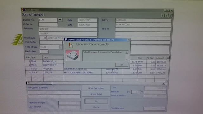Click the order Date field 00/00/0000
Screen dimensions: 203x114
[88, 25]
